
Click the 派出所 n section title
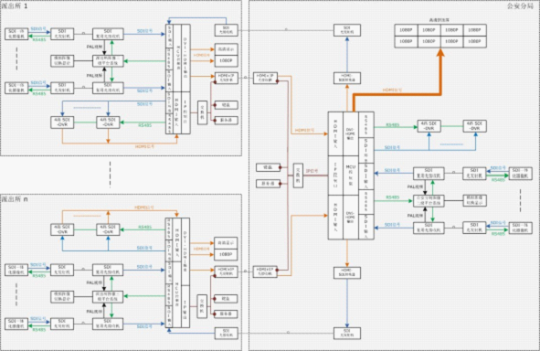tap(15, 199)
